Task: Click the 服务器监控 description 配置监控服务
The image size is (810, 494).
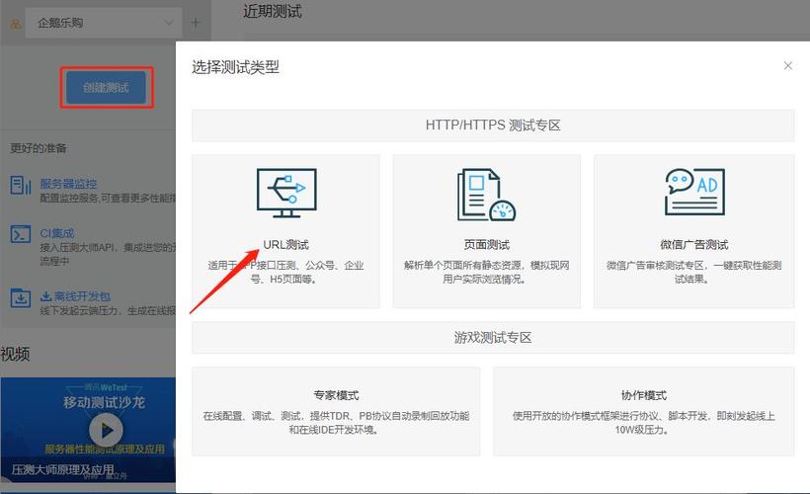Action: point(108,198)
